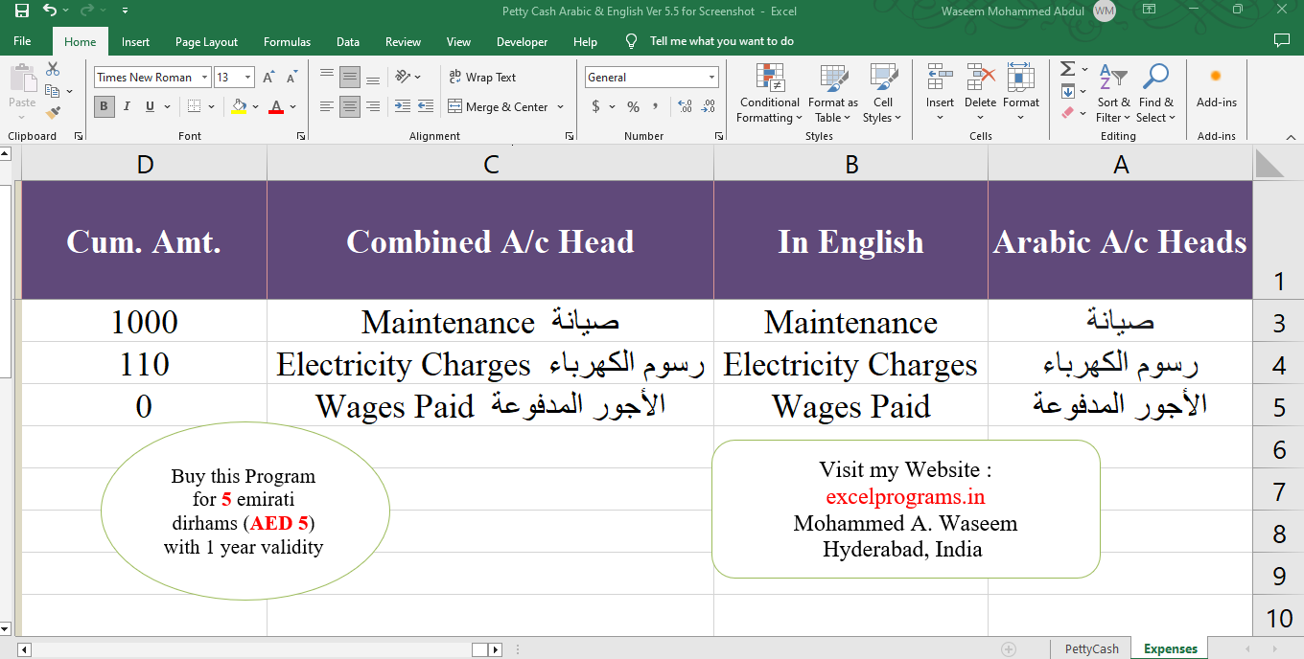Open the Formulas ribbon tab
This screenshot has height=659, width=1304.
[x=287, y=42]
